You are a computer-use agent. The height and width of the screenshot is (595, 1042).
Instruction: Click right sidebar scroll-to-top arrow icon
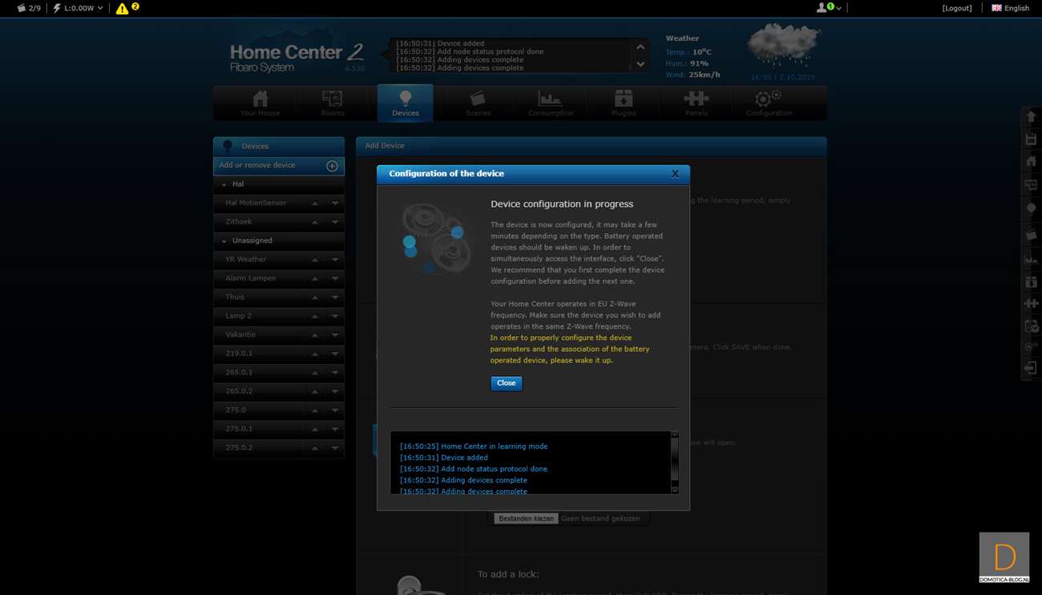[x=1032, y=117]
